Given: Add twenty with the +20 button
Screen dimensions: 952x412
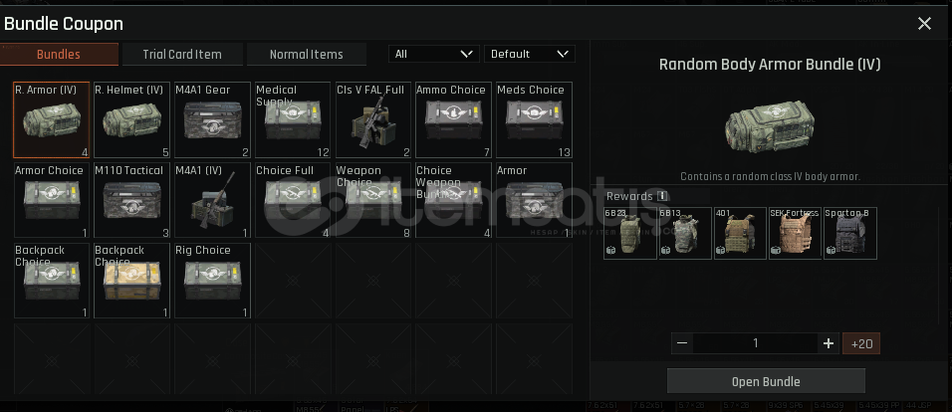Looking at the screenshot, I should coord(861,343).
